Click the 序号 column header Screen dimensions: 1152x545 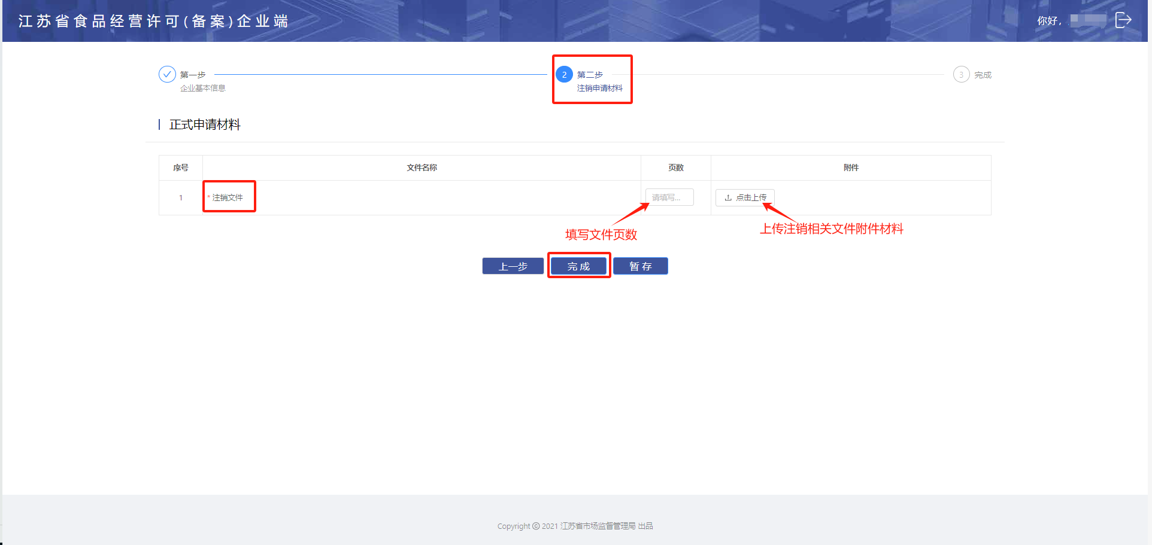click(x=181, y=168)
